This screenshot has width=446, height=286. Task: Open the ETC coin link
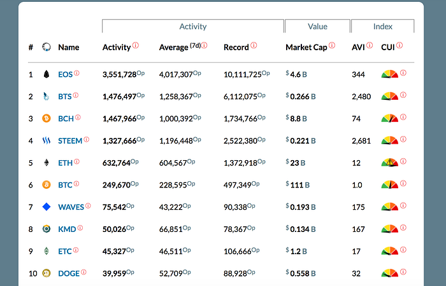tap(65, 252)
